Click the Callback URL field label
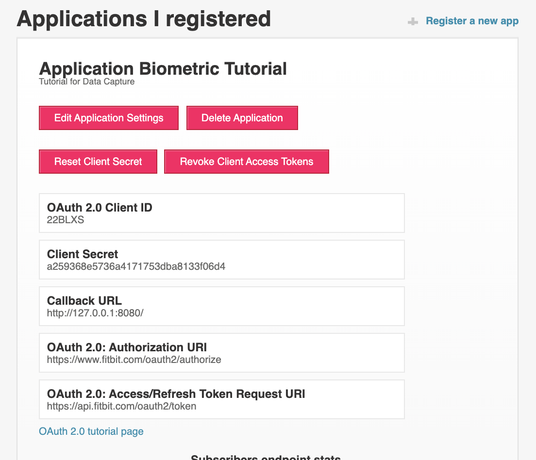The height and width of the screenshot is (460, 536). [84, 301]
